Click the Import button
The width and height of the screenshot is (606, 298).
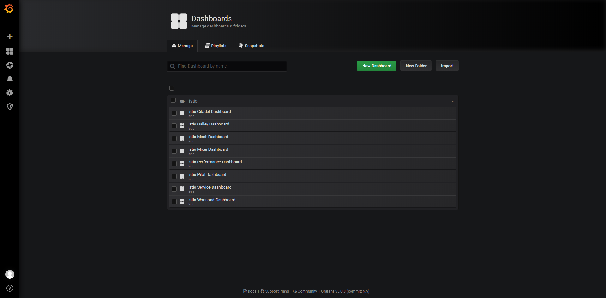pos(447,66)
